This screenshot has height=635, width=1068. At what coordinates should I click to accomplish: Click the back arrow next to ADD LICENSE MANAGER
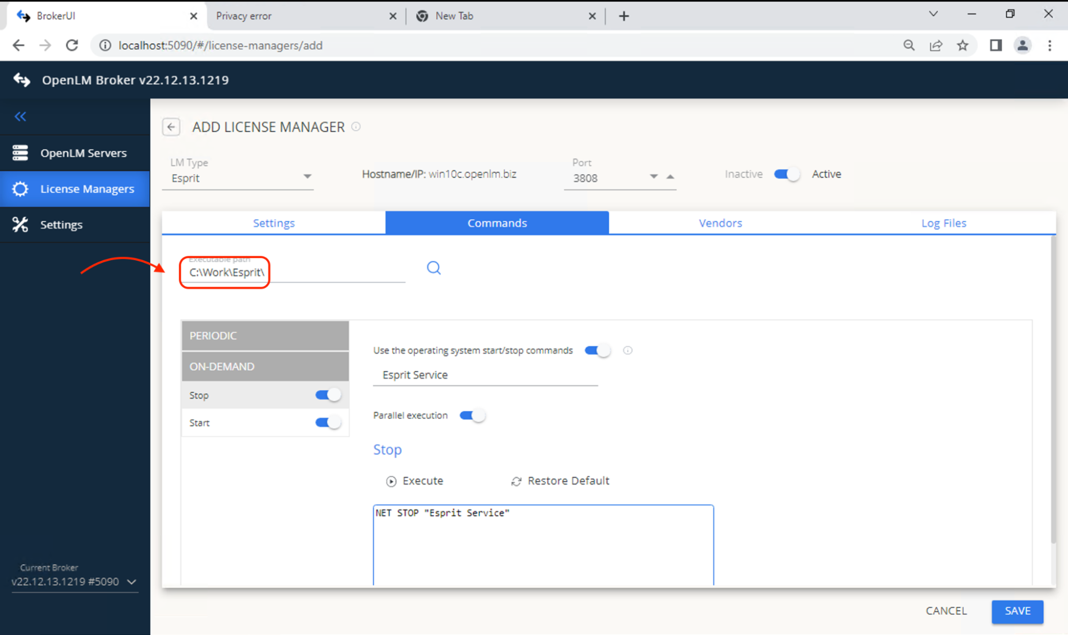171,127
